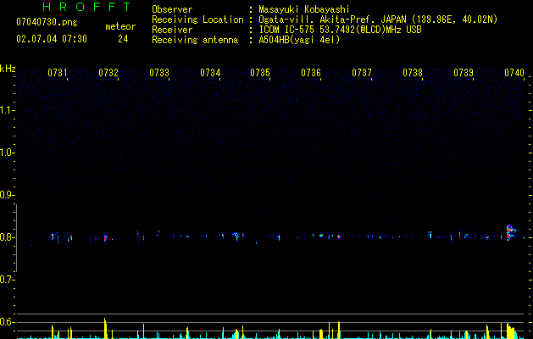Click the 0.7 kHz axis label

pos(7,280)
